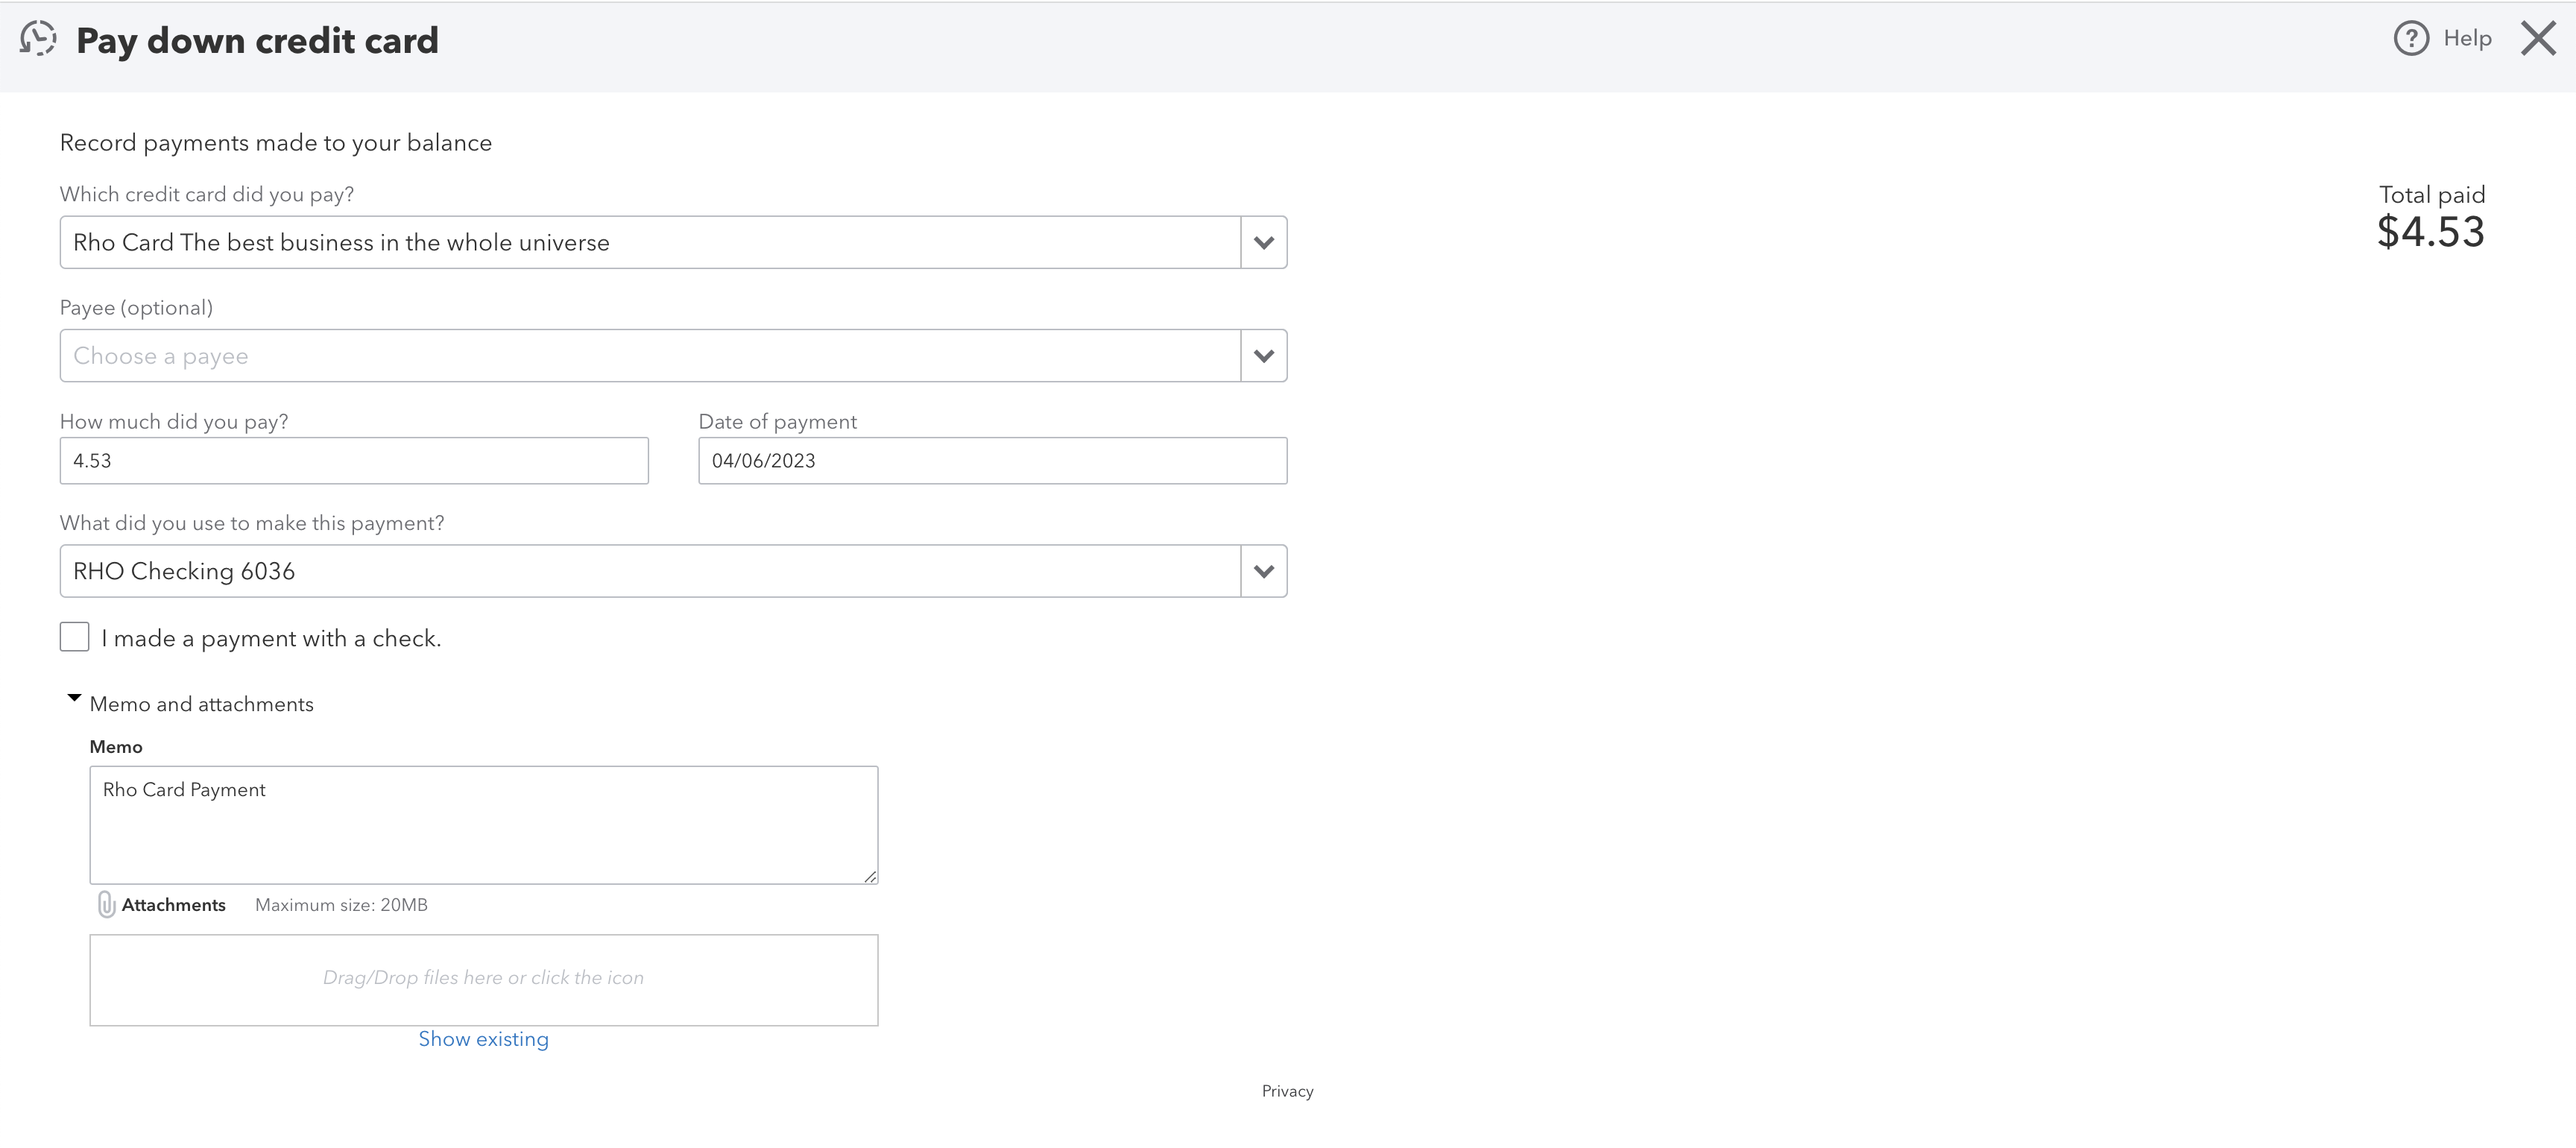Check the payment with a check box

tap(75, 637)
